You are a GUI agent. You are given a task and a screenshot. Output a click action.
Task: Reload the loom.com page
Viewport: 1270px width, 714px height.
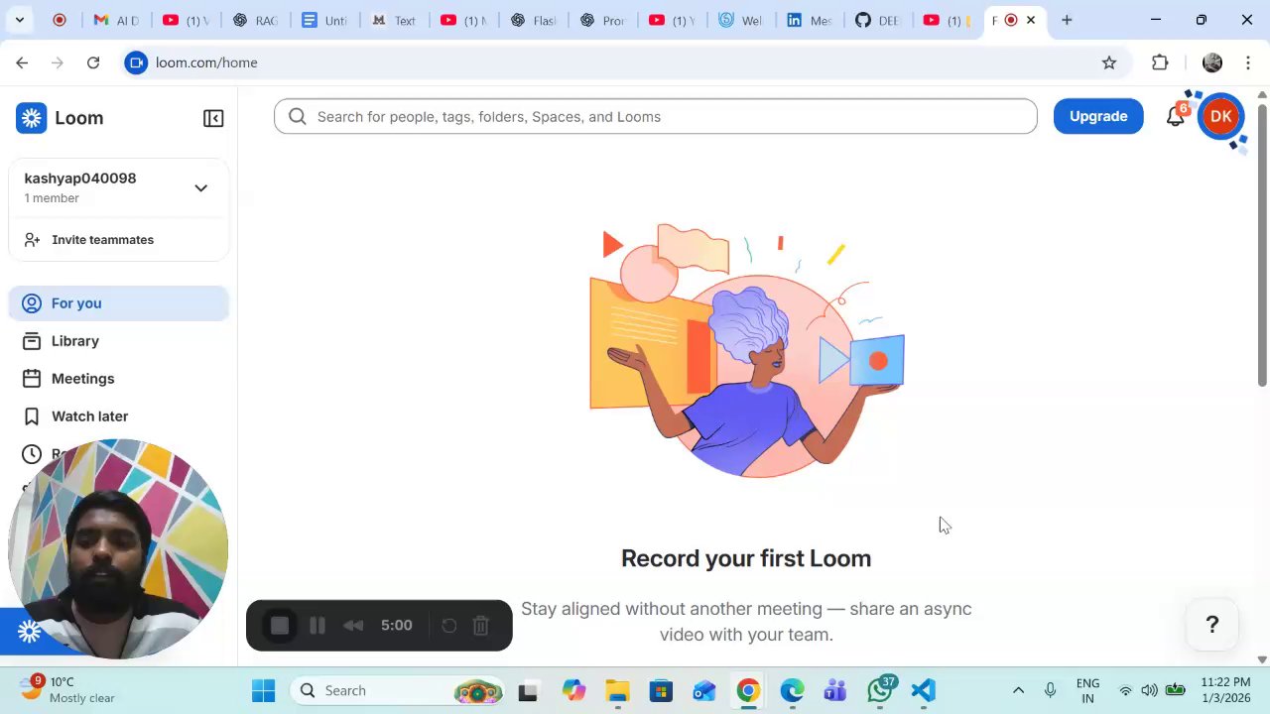(93, 62)
